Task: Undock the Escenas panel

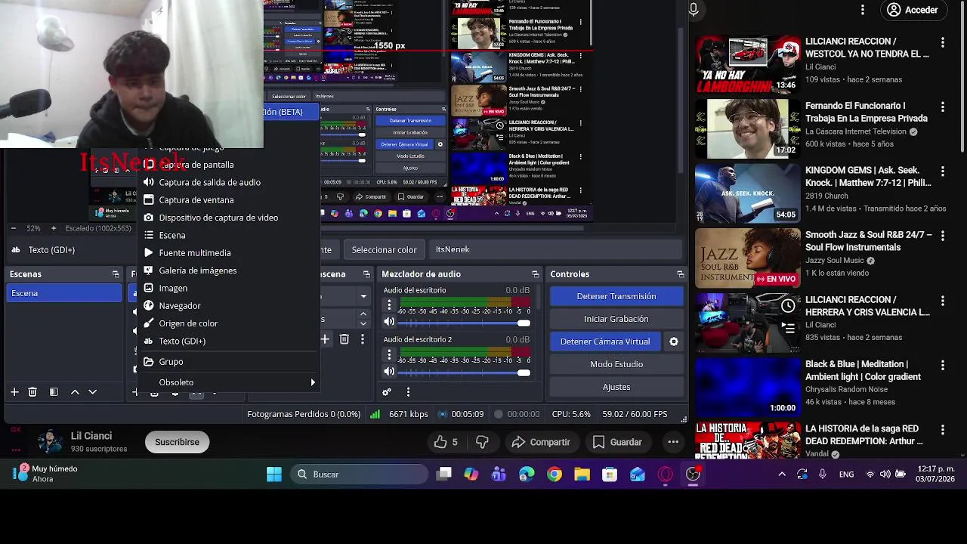Action: pos(116,274)
